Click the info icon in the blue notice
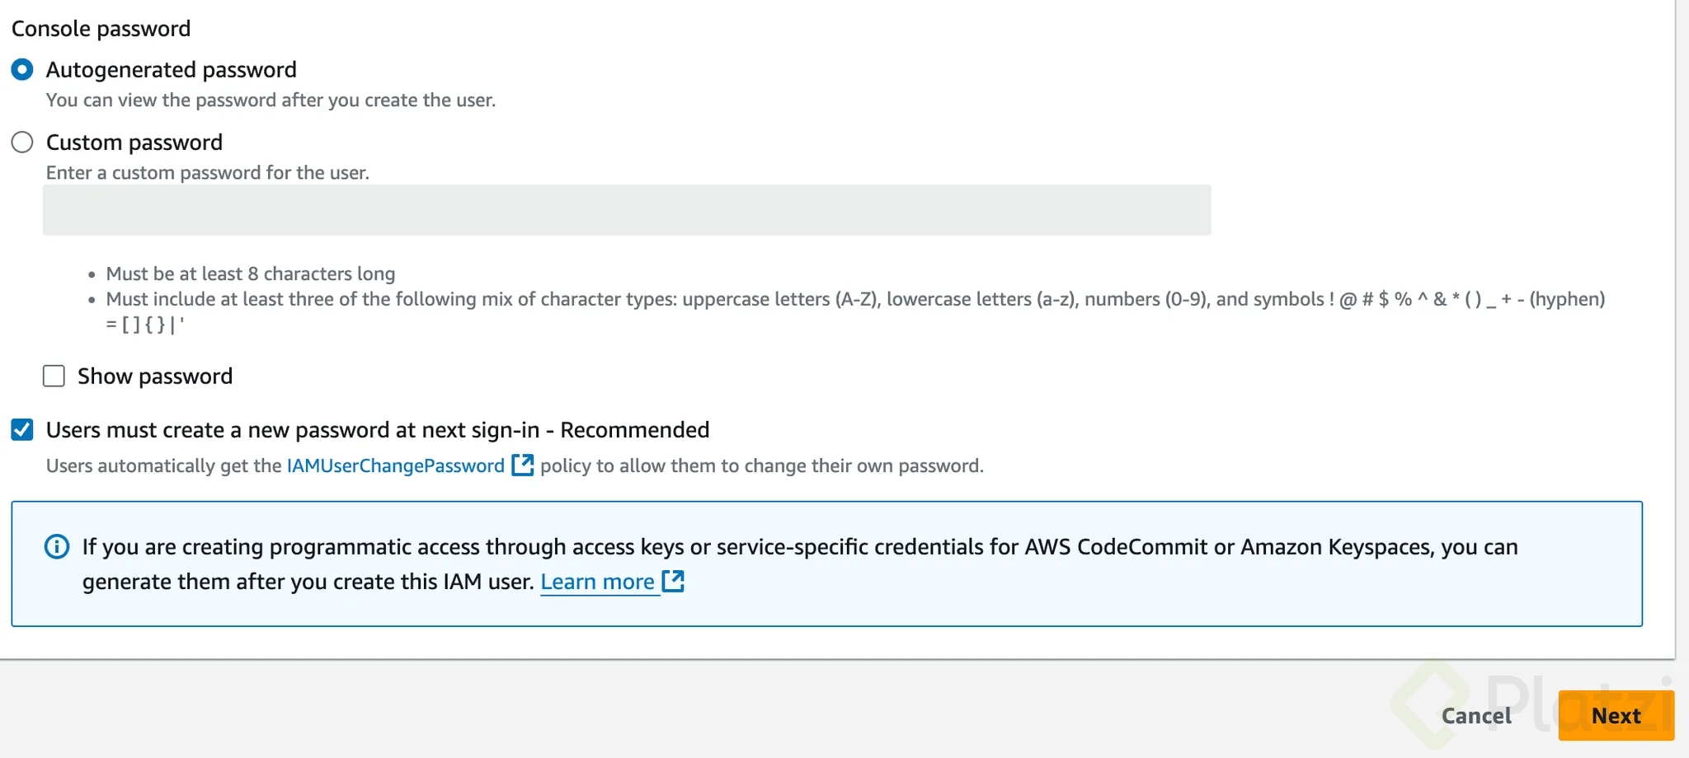This screenshot has width=1689, height=758. (57, 547)
